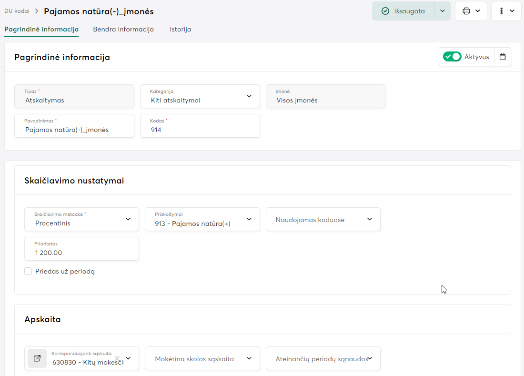Switch to the Istorija tab
This screenshot has width=524, height=376.
pos(180,29)
